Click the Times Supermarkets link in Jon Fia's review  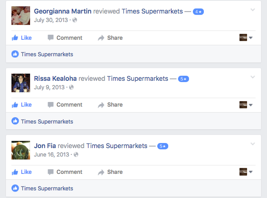pyautogui.click(x=117, y=146)
